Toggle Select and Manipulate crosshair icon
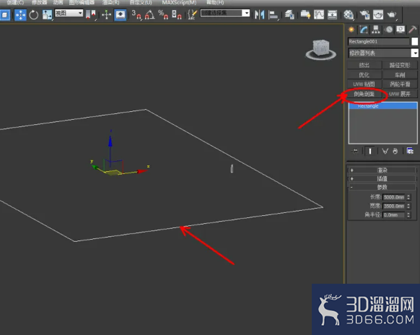Viewport: 420px width, 335px height. click(x=106, y=14)
